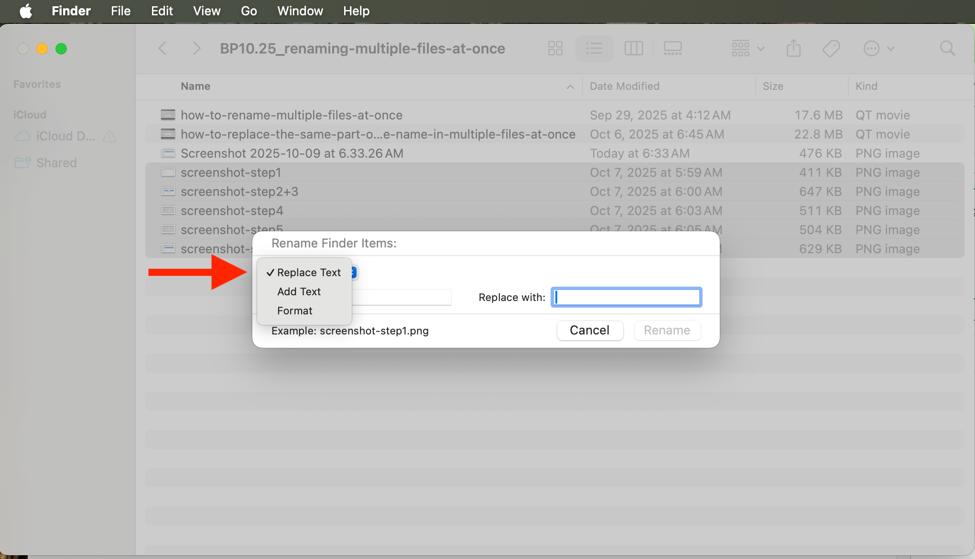
Task: Navigate forward using the forward arrow
Action: pyautogui.click(x=196, y=48)
